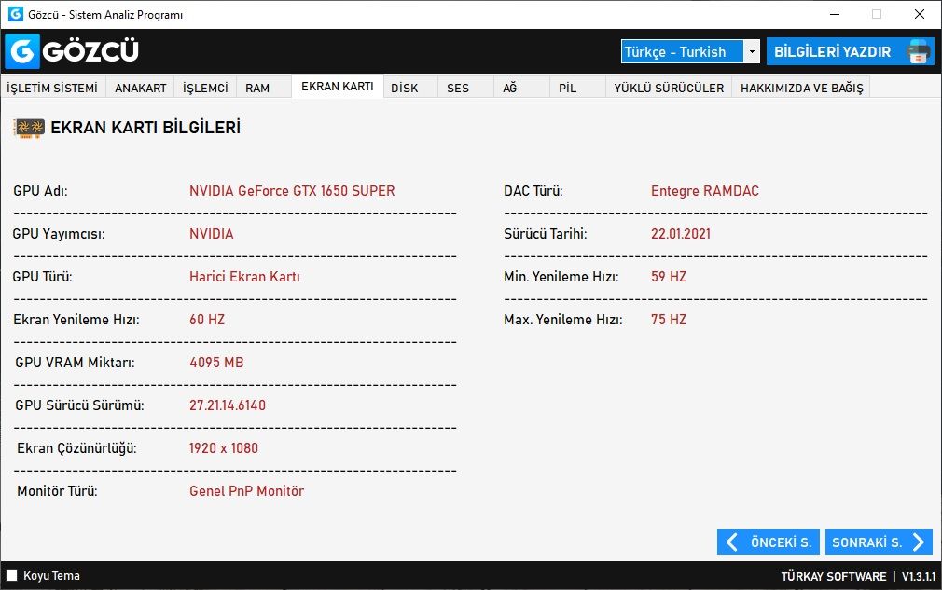The height and width of the screenshot is (590, 942).
Task: Click the right chevron on Sonraki S.
Action: [x=919, y=542]
